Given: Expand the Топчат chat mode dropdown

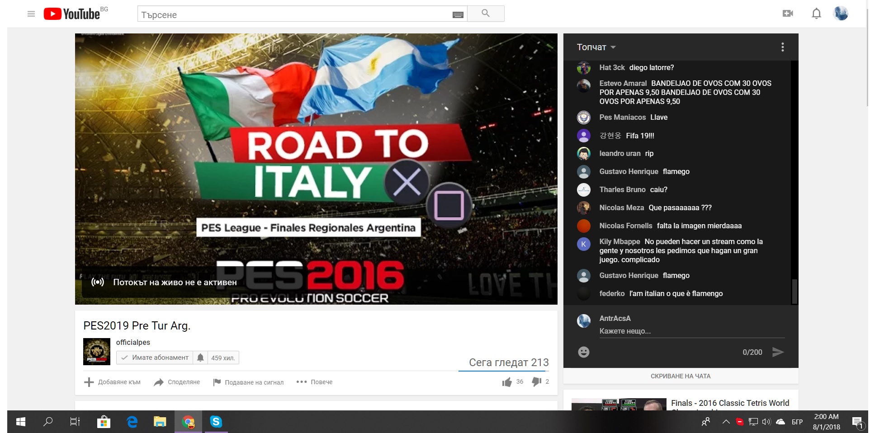Looking at the screenshot, I should pyautogui.click(x=596, y=47).
